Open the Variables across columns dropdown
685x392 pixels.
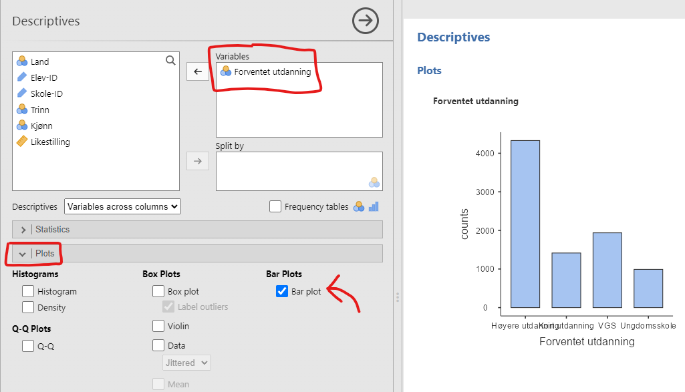click(x=123, y=206)
